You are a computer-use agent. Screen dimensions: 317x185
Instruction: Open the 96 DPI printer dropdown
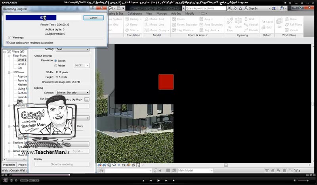pos(82,65)
